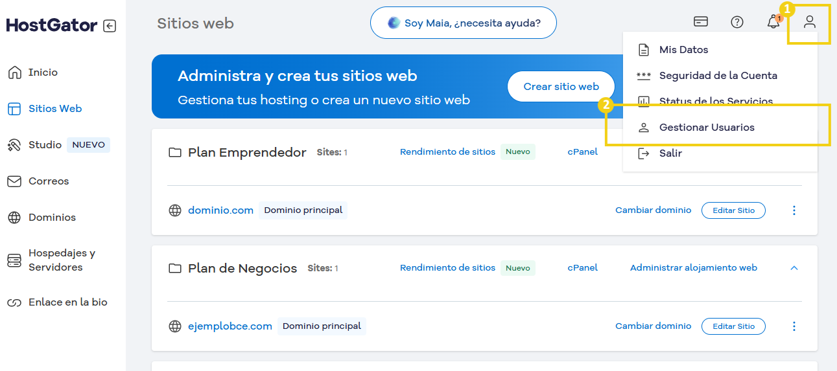837x371 pixels.
Task: Click the Studio tools icon in sidebar
Action: [14, 145]
